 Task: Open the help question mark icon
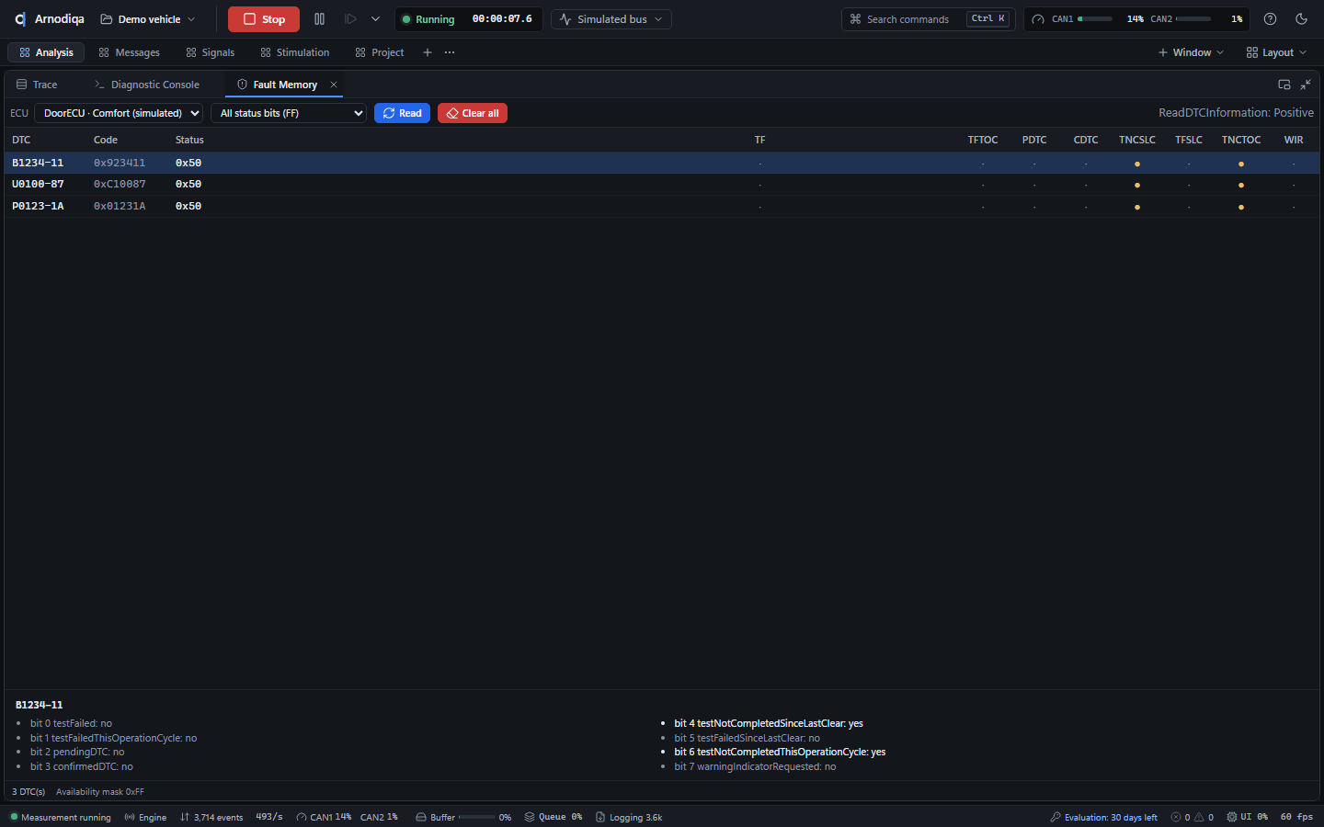(1270, 19)
